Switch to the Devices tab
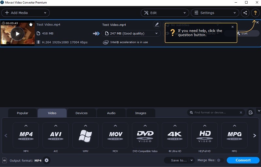 coord(82,113)
